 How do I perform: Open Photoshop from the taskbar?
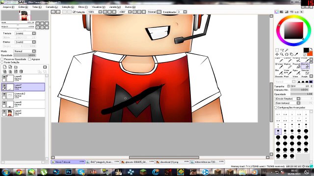coord(69,172)
